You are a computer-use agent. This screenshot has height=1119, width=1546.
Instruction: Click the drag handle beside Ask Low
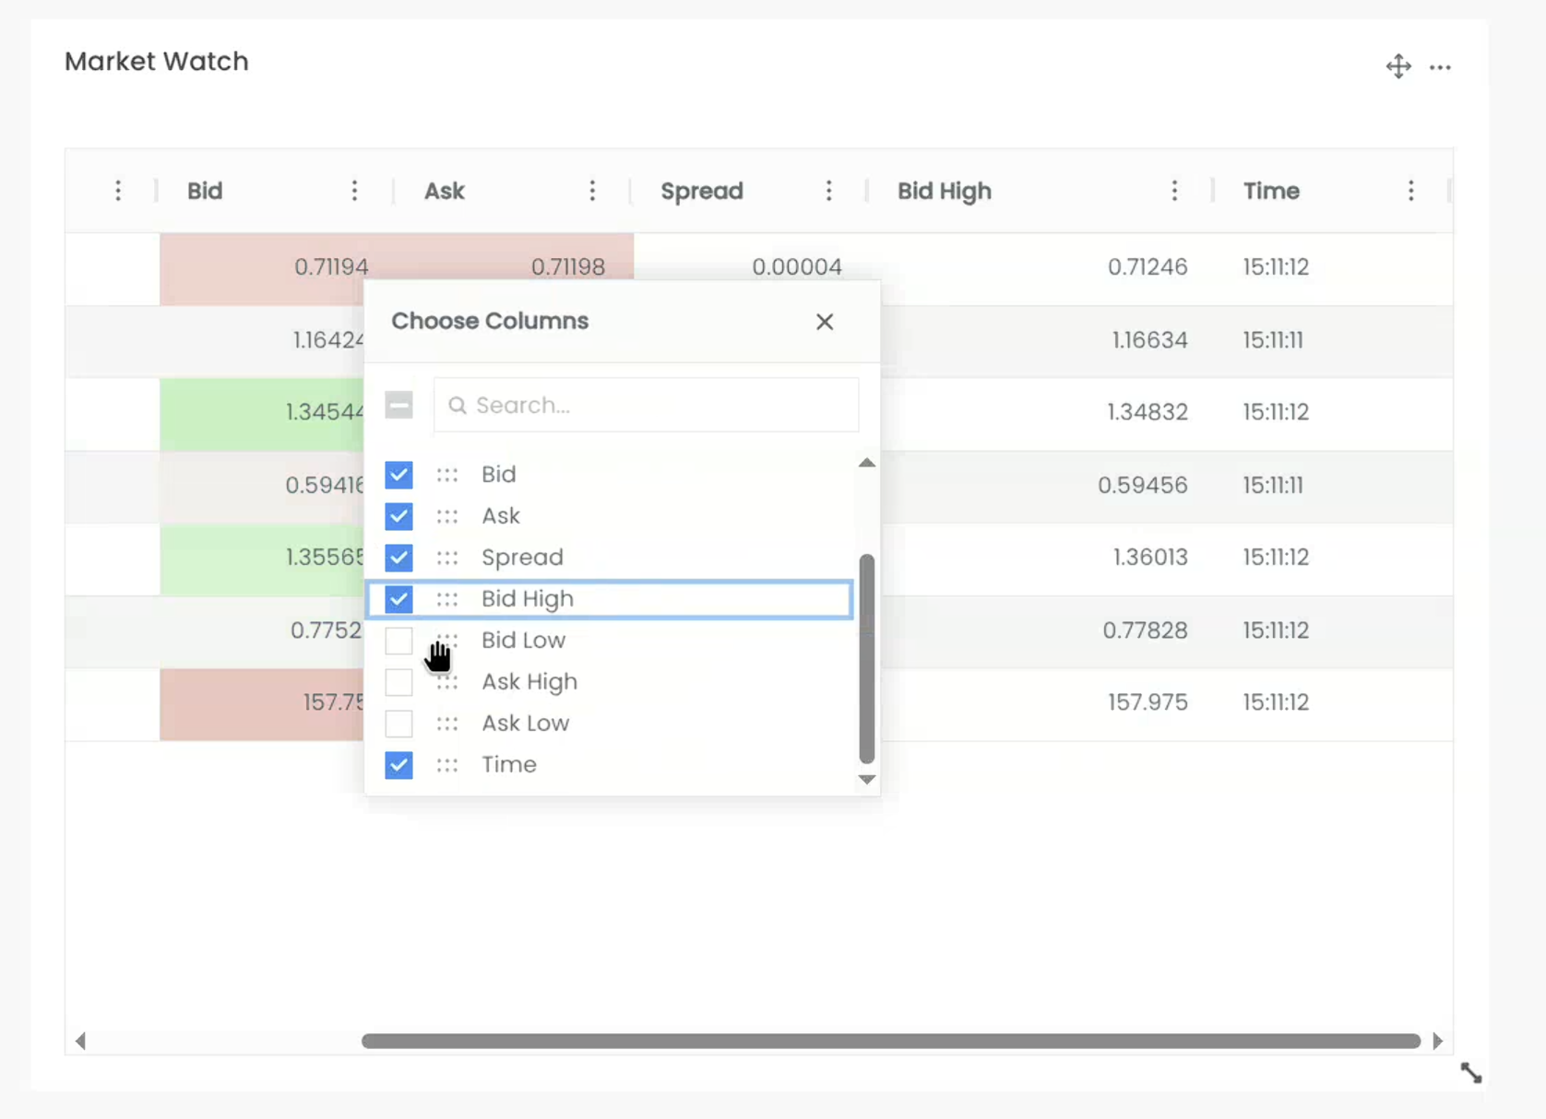coord(447,724)
